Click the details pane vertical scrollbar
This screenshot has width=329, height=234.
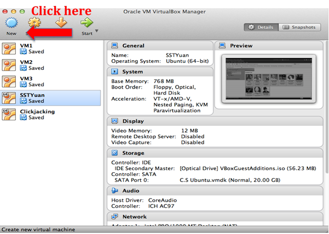(x=327, y=107)
